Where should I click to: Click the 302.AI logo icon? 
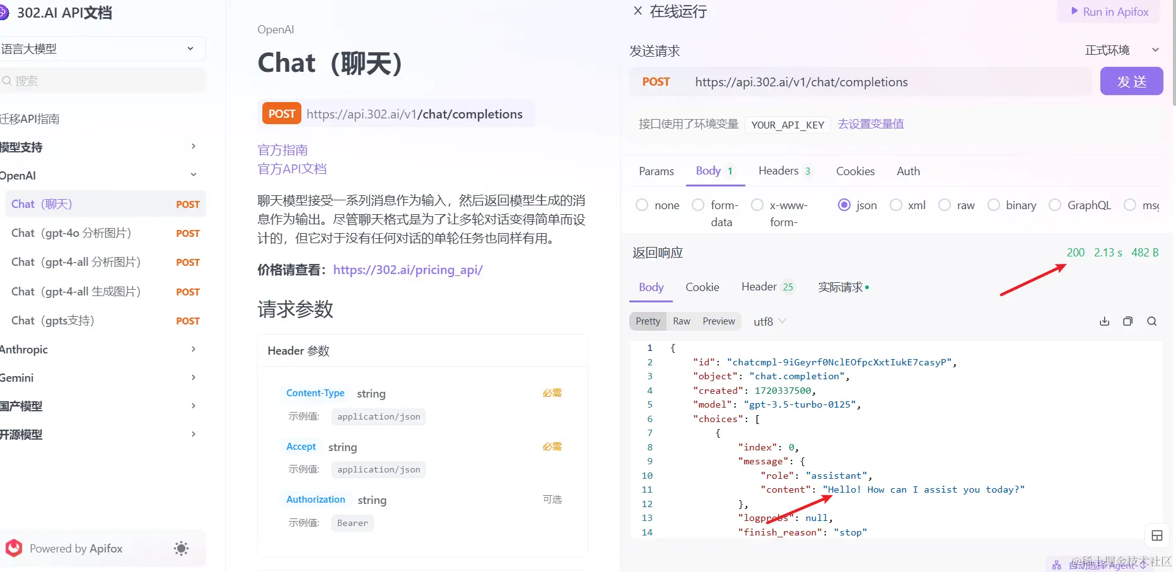coord(4,12)
